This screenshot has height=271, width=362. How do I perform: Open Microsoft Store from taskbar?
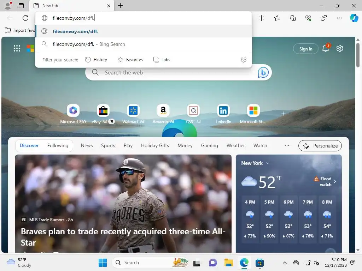(x=259, y=263)
